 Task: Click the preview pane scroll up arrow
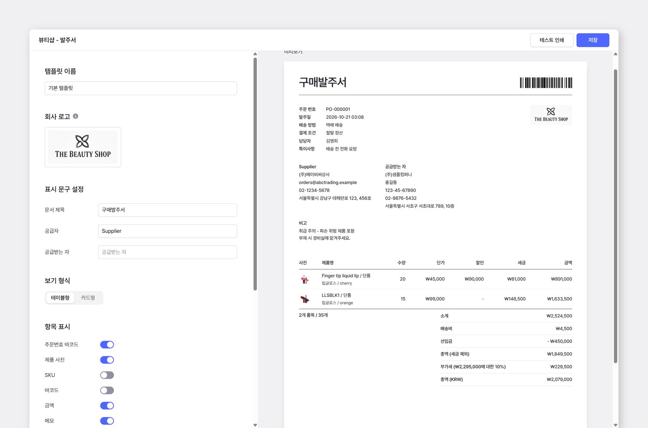pos(616,54)
